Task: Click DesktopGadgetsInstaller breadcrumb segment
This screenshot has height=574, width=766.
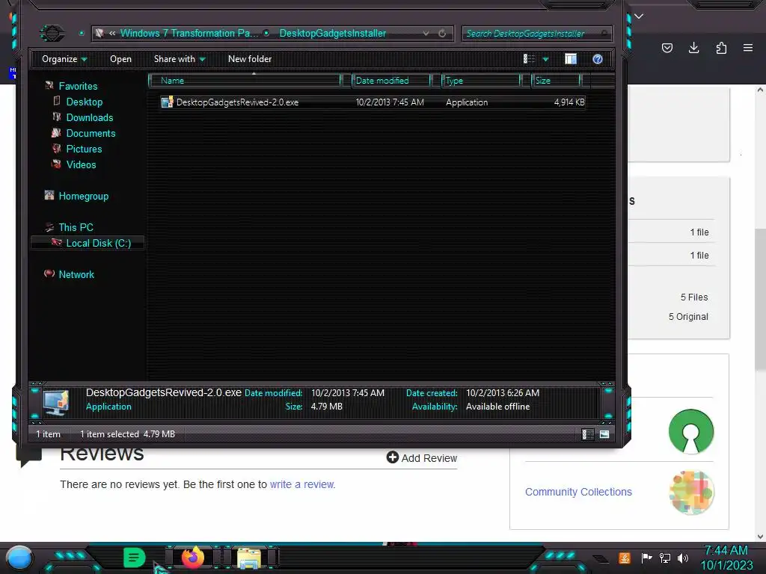Action: pos(333,33)
